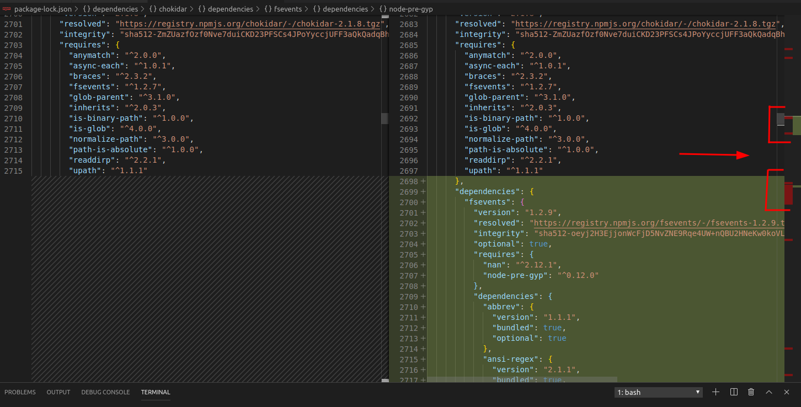This screenshot has width=801, height=407.
Task: Click the "is-binary-path" key on right pane line 2692
Action: click(501, 119)
